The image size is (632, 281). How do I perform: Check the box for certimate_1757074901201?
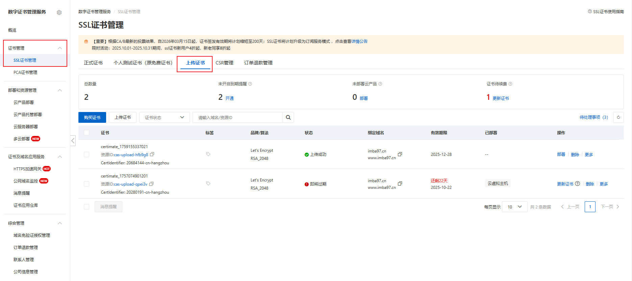click(x=87, y=184)
